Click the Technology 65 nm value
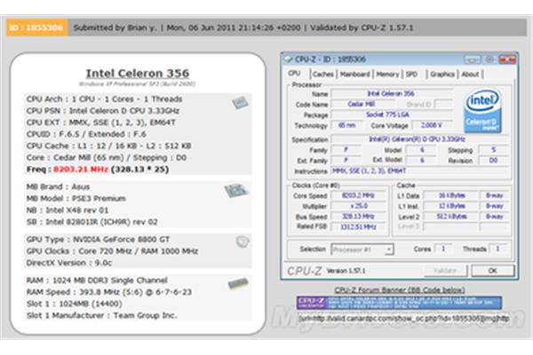Viewport: 533px width, 355px height. click(346, 125)
